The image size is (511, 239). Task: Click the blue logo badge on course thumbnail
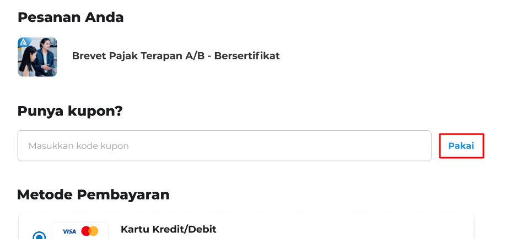(x=23, y=43)
